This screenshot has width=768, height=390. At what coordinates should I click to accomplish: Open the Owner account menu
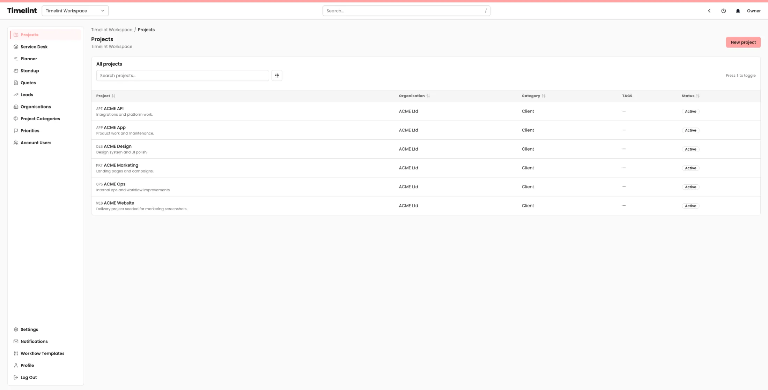(754, 10)
